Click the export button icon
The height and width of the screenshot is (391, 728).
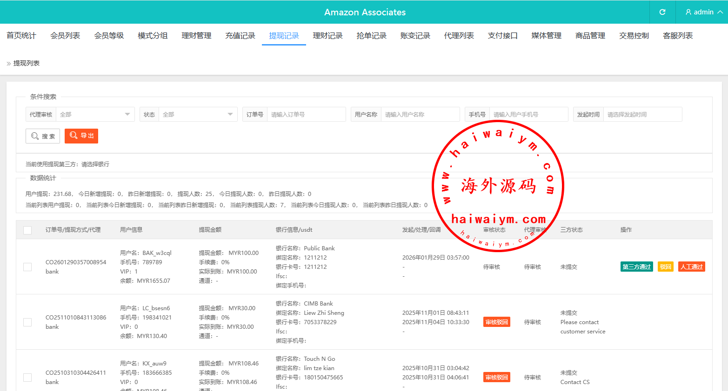pos(73,136)
